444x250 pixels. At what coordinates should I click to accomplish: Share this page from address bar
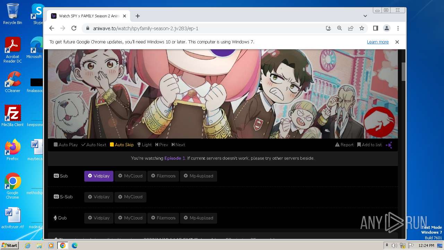point(351,28)
